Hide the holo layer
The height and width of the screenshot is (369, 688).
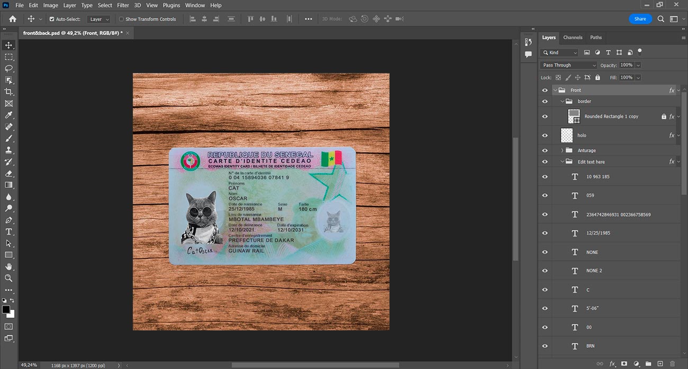tap(545, 135)
